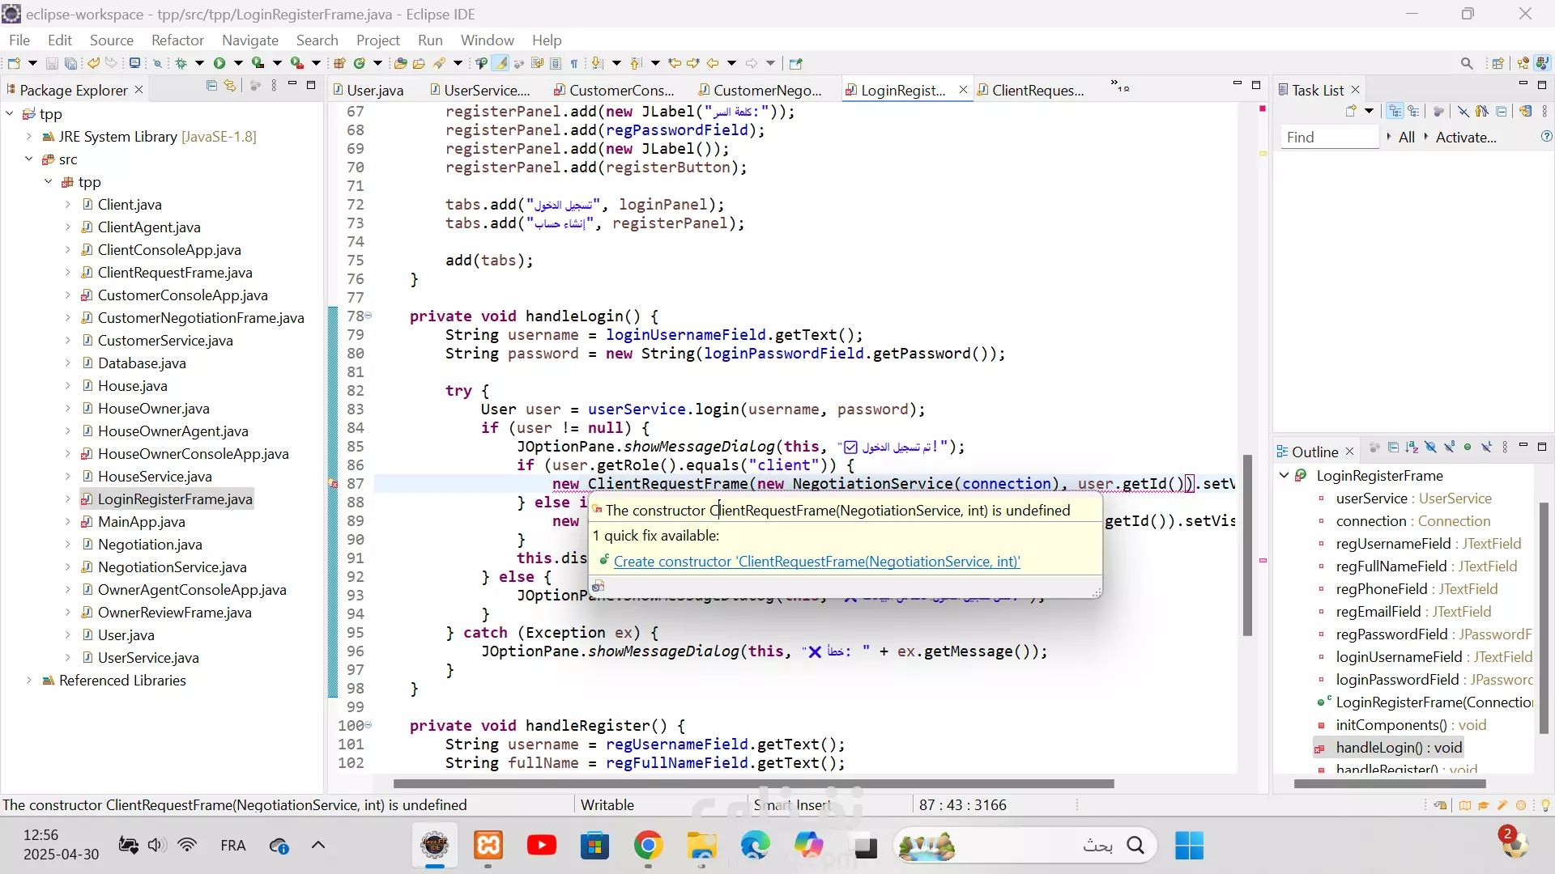Image resolution: width=1555 pixels, height=874 pixels.
Task: Click the toolbar Search magnifier icon at right
Action: pyautogui.click(x=1467, y=63)
